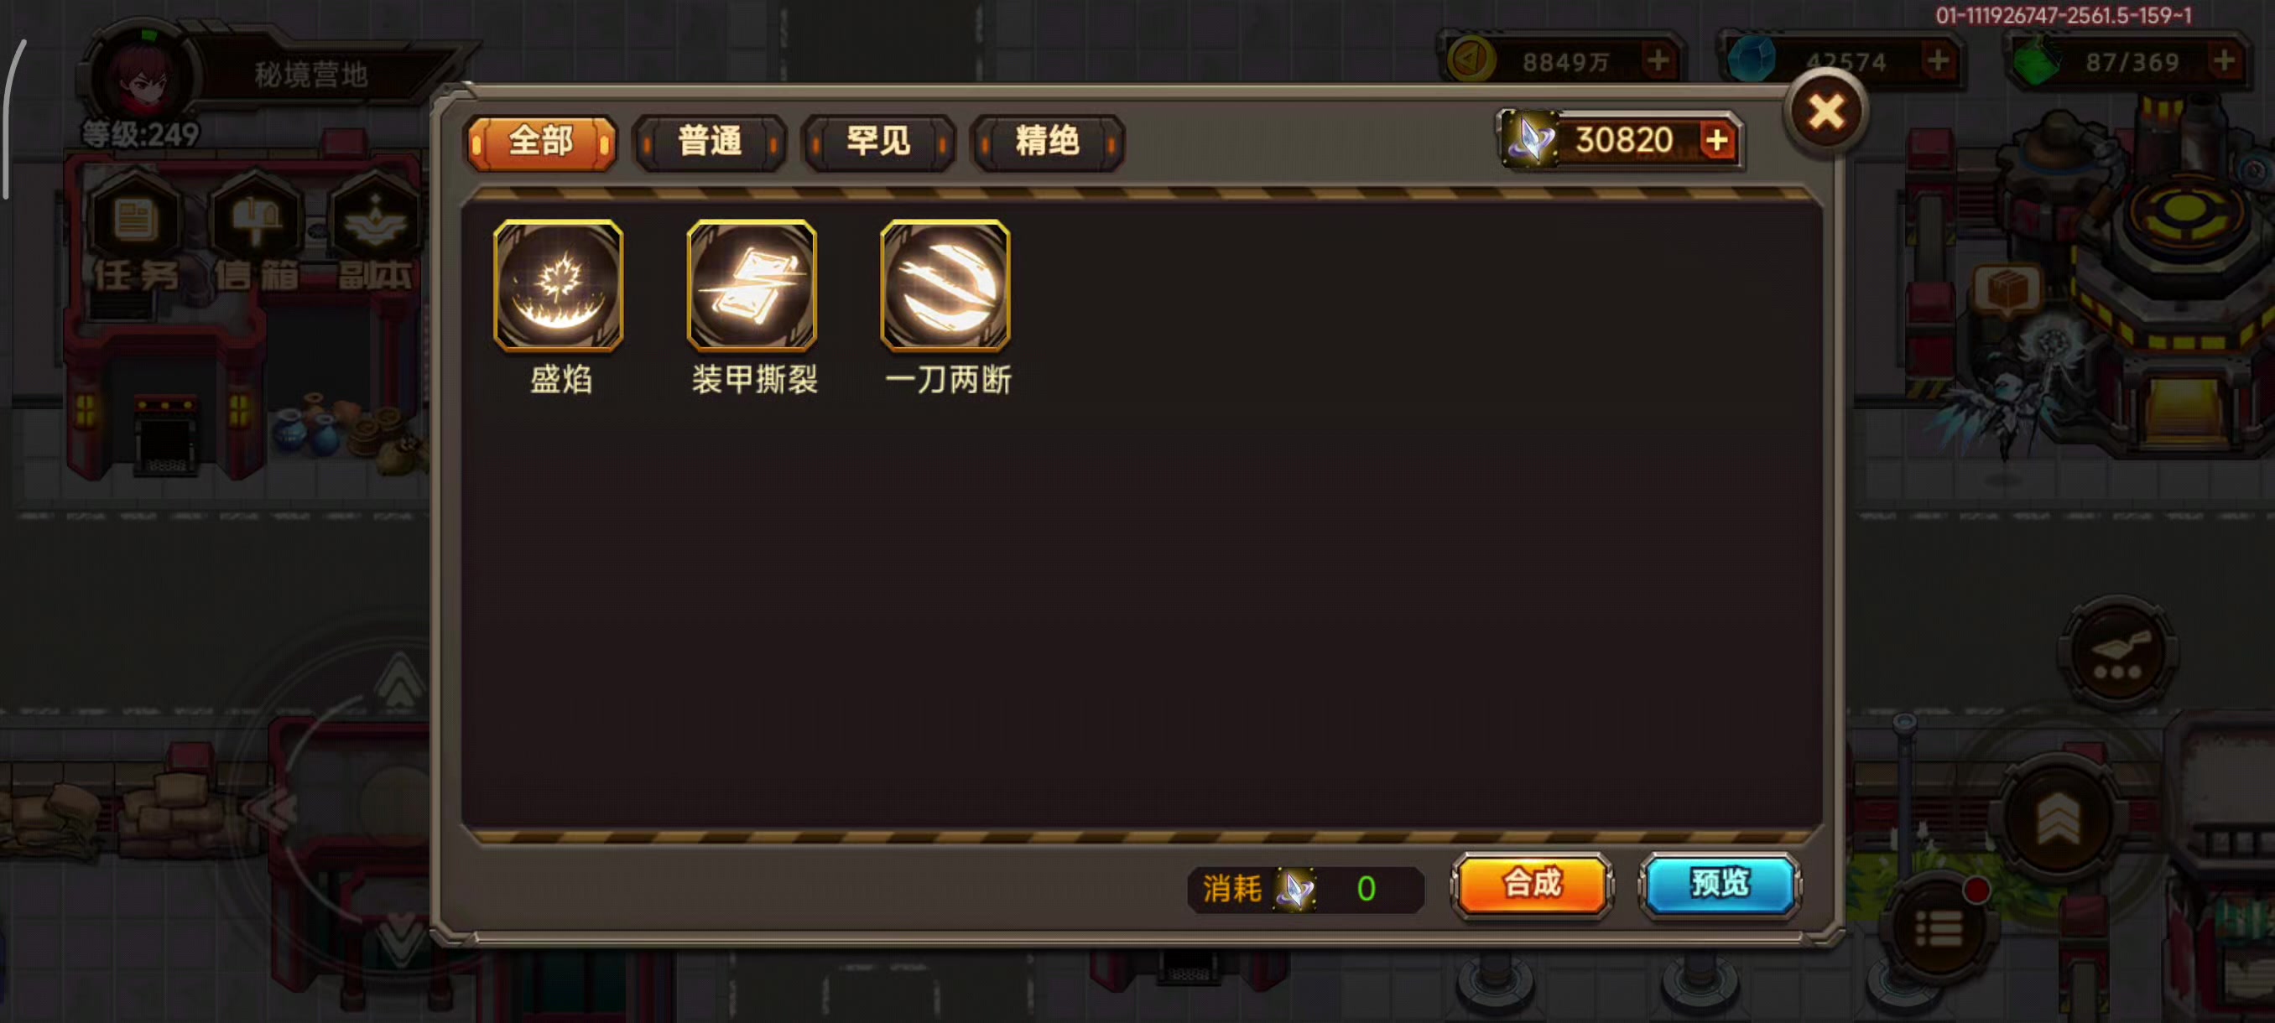Add gold coins with plus button

coord(1658,61)
